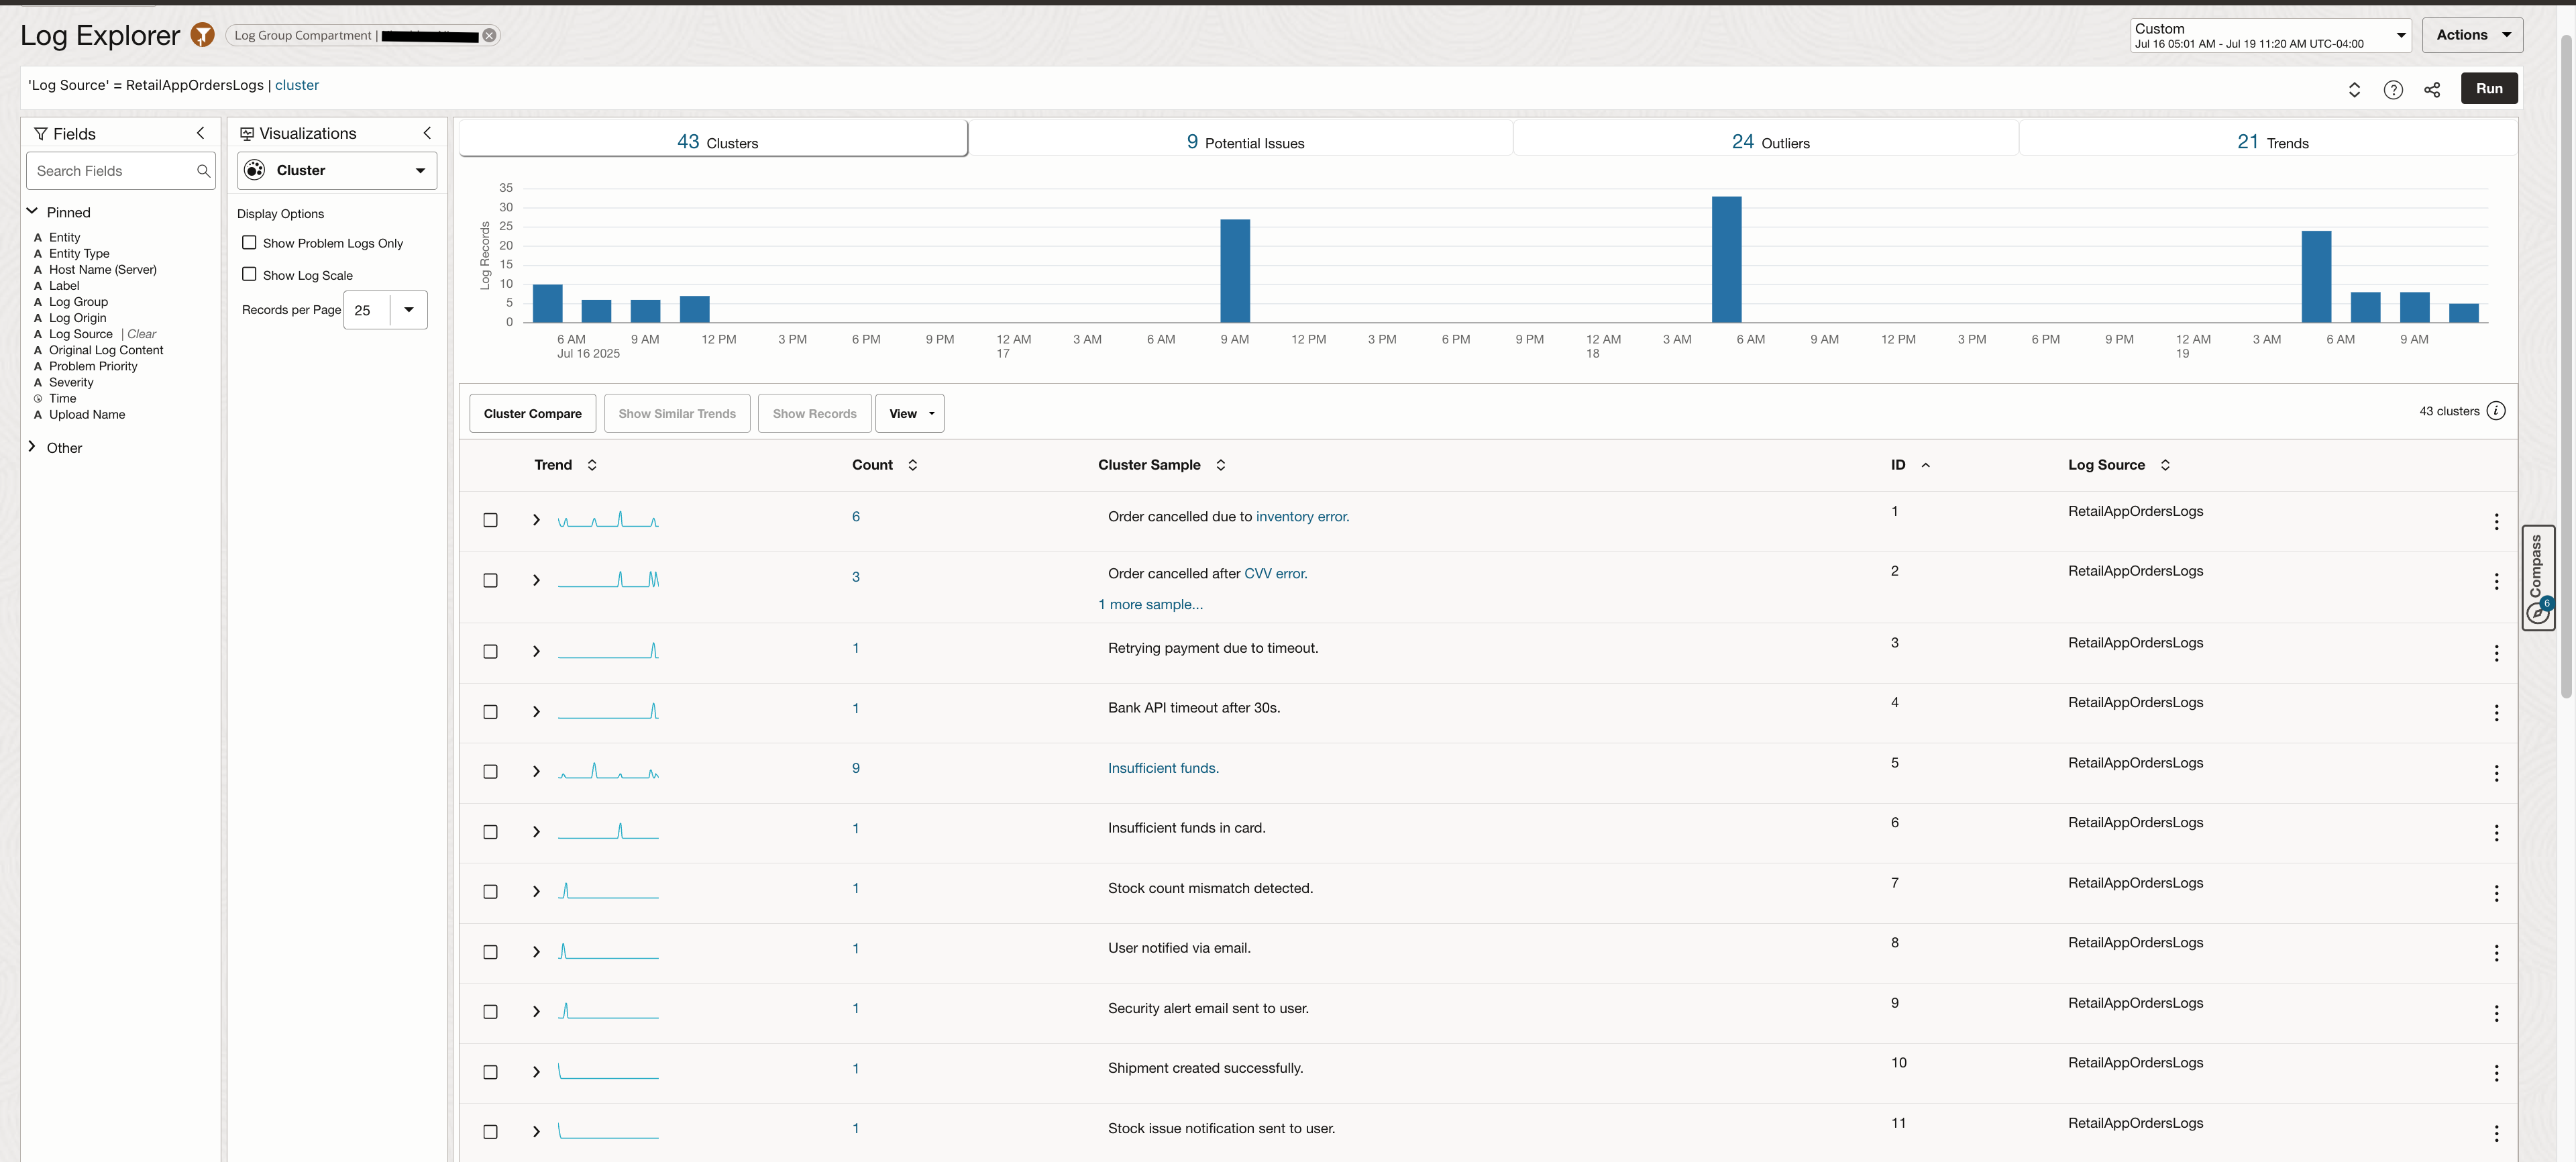This screenshot has height=1162, width=2576.
Task: Click the search magnifier in Search Fields
Action: click(203, 171)
